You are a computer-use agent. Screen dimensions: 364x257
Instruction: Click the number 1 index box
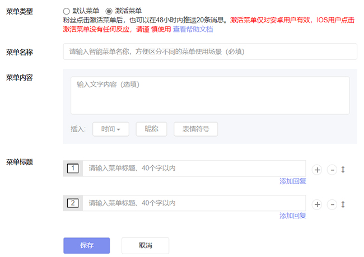point(73,169)
